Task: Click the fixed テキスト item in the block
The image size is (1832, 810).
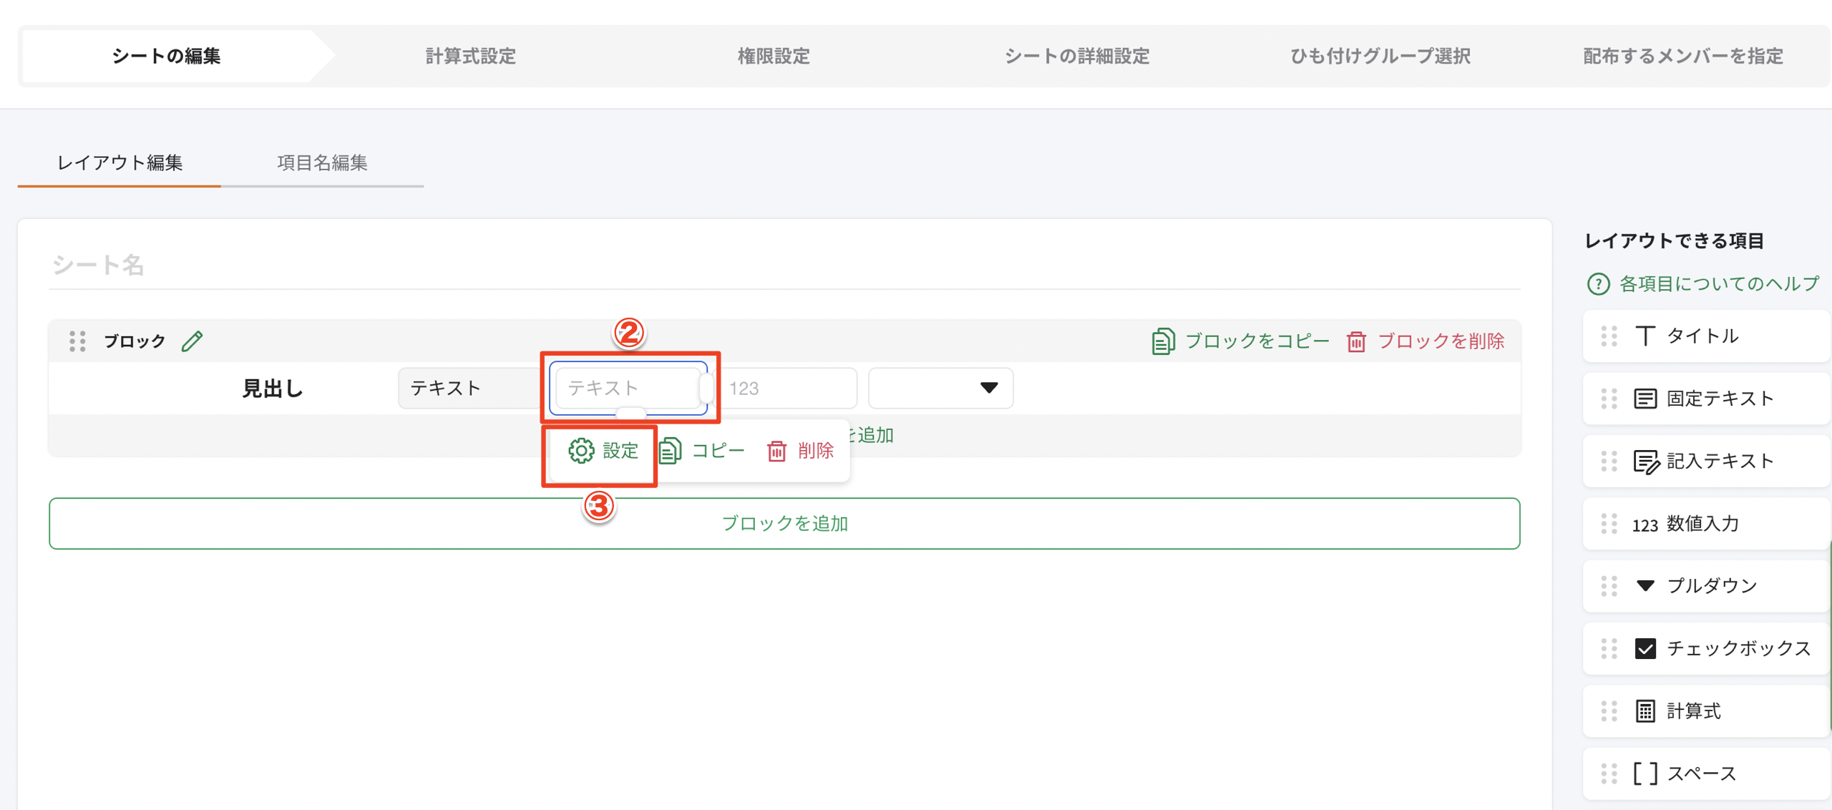Action: pos(470,388)
